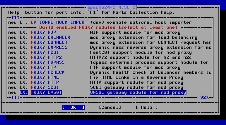This screenshot has height=125, width=226.
Task: Toggle the PROXY_SCGI checkbox
Action: [24, 87]
